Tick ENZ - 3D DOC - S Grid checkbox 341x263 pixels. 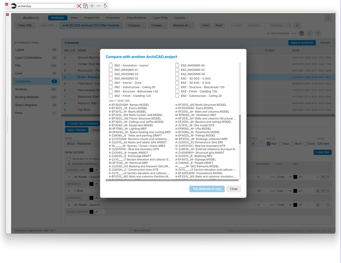click(177, 78)
